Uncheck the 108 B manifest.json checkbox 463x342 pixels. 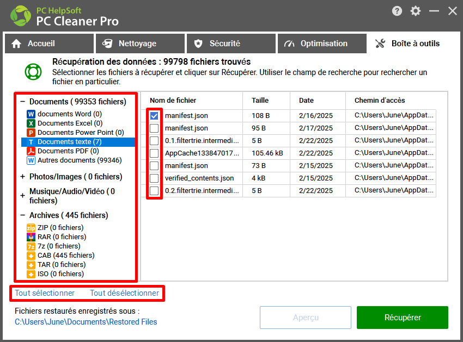(x=154, y=116)
